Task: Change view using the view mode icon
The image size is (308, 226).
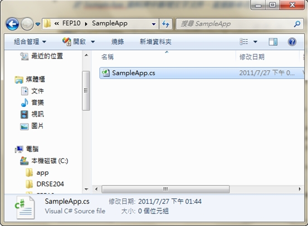Action: click(243, 42)
